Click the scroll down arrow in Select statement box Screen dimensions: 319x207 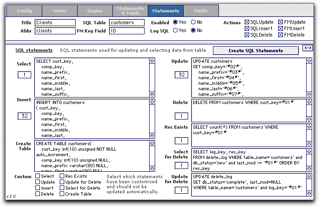point(152,95)
